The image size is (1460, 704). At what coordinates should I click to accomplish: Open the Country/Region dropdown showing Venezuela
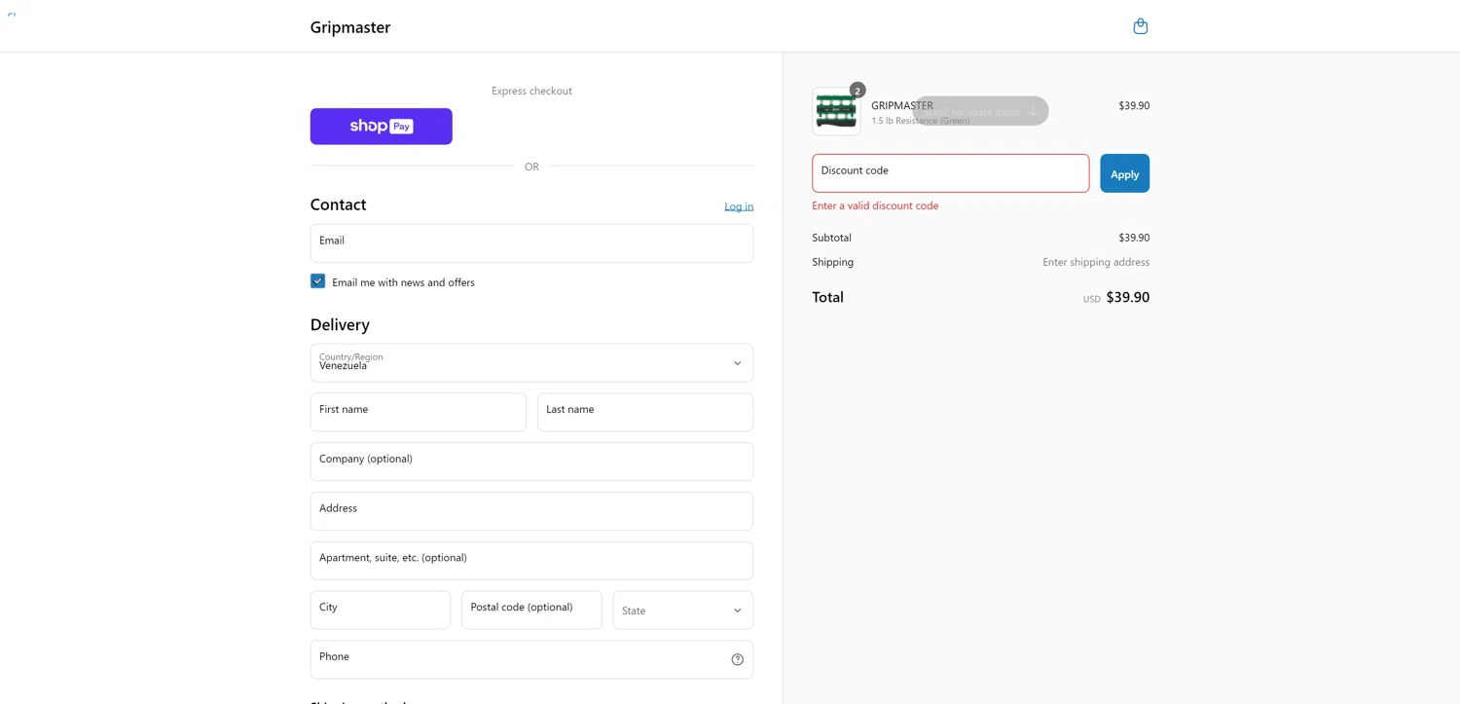click(x=531, y=363)
